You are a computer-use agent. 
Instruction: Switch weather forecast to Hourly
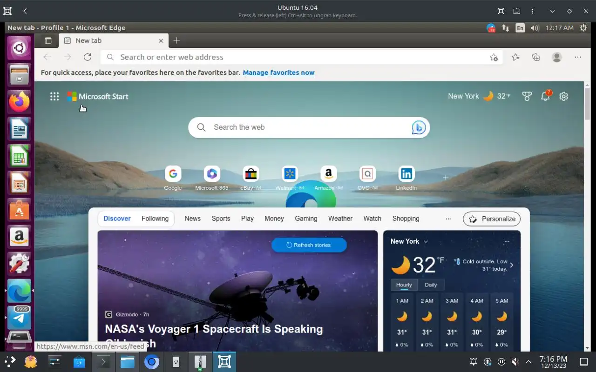pyautogui.click(x=404, y=285)
